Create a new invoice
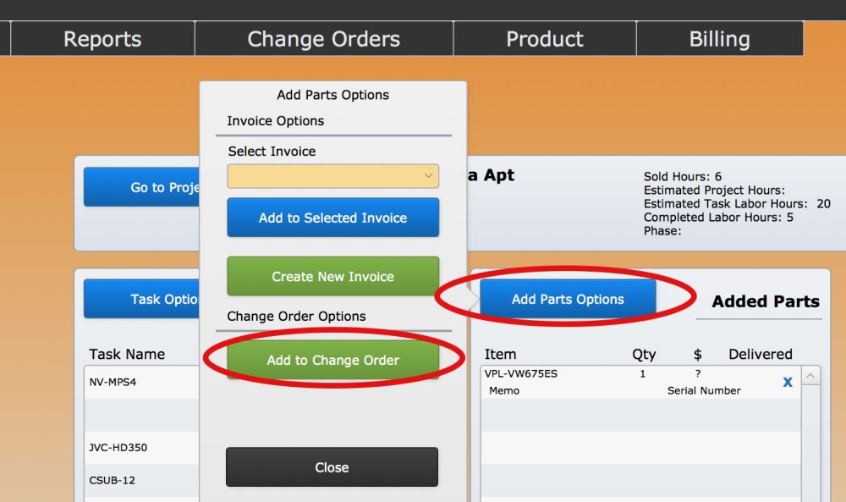 pos(332,276)
